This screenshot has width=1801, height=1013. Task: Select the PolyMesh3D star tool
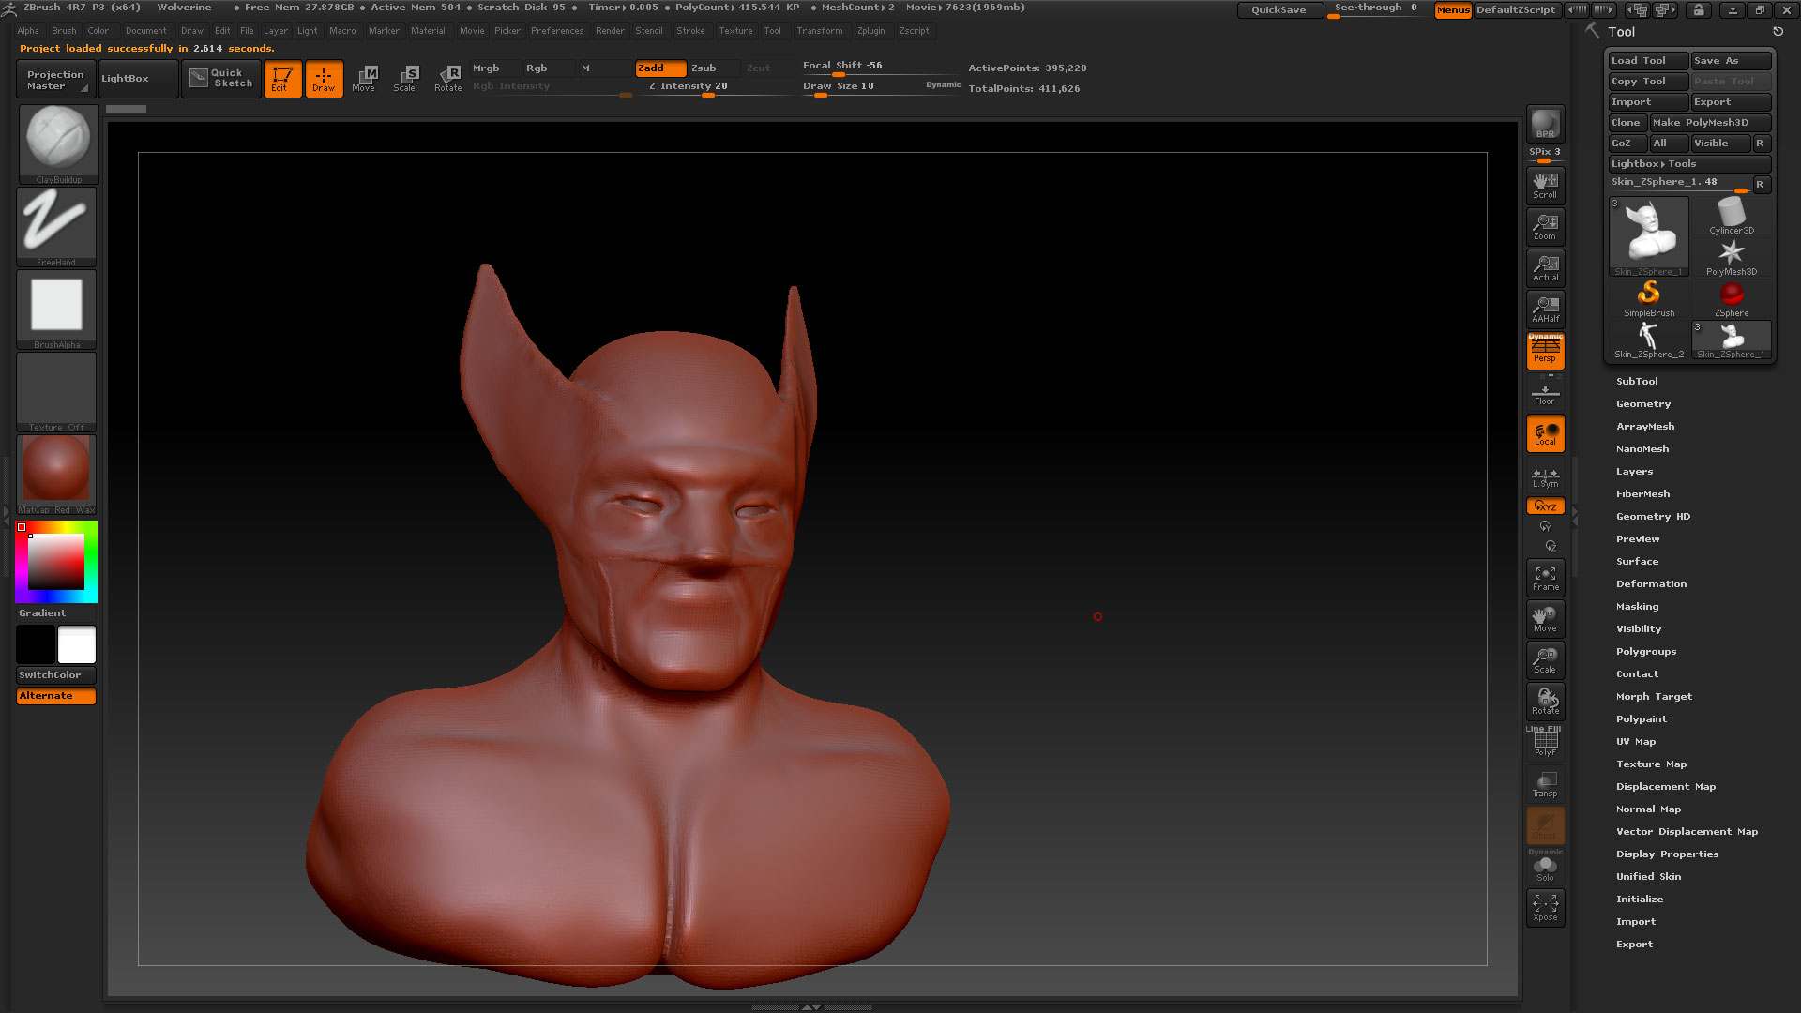(x=1732, y=258)
